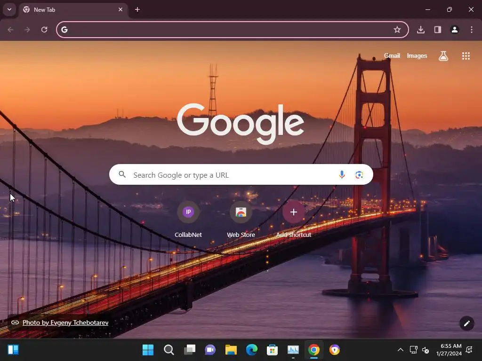This screenshot has width=482, height=361.
Task: Search by image with Google Lens
Action: point(359,175)
